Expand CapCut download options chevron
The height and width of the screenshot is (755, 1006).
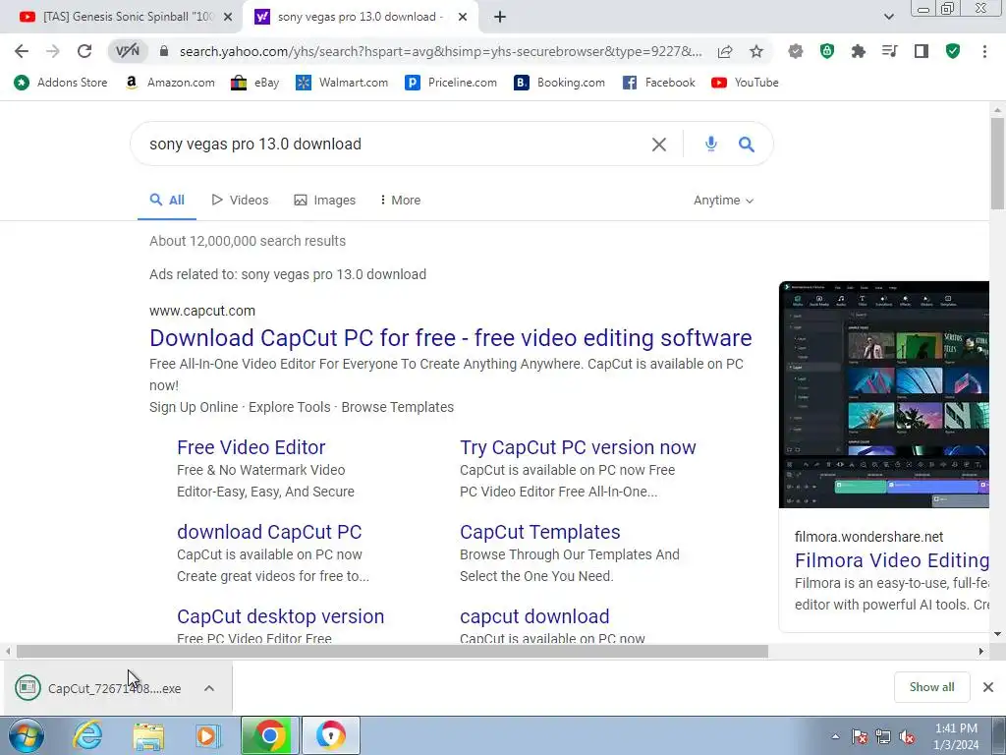click(209, 688)
